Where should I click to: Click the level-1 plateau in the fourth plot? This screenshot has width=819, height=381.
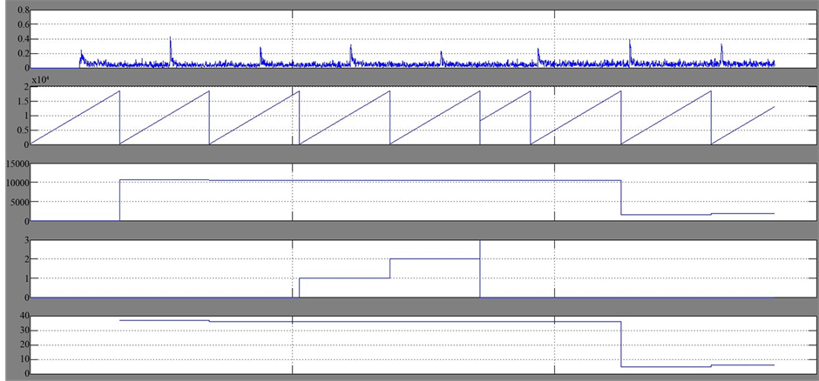[344, 278]
